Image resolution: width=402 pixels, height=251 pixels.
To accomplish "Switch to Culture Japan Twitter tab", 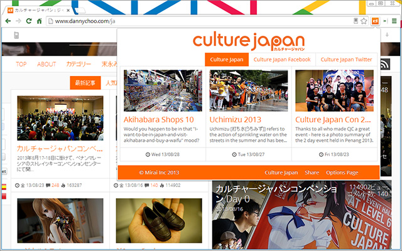I will [346, 60].
